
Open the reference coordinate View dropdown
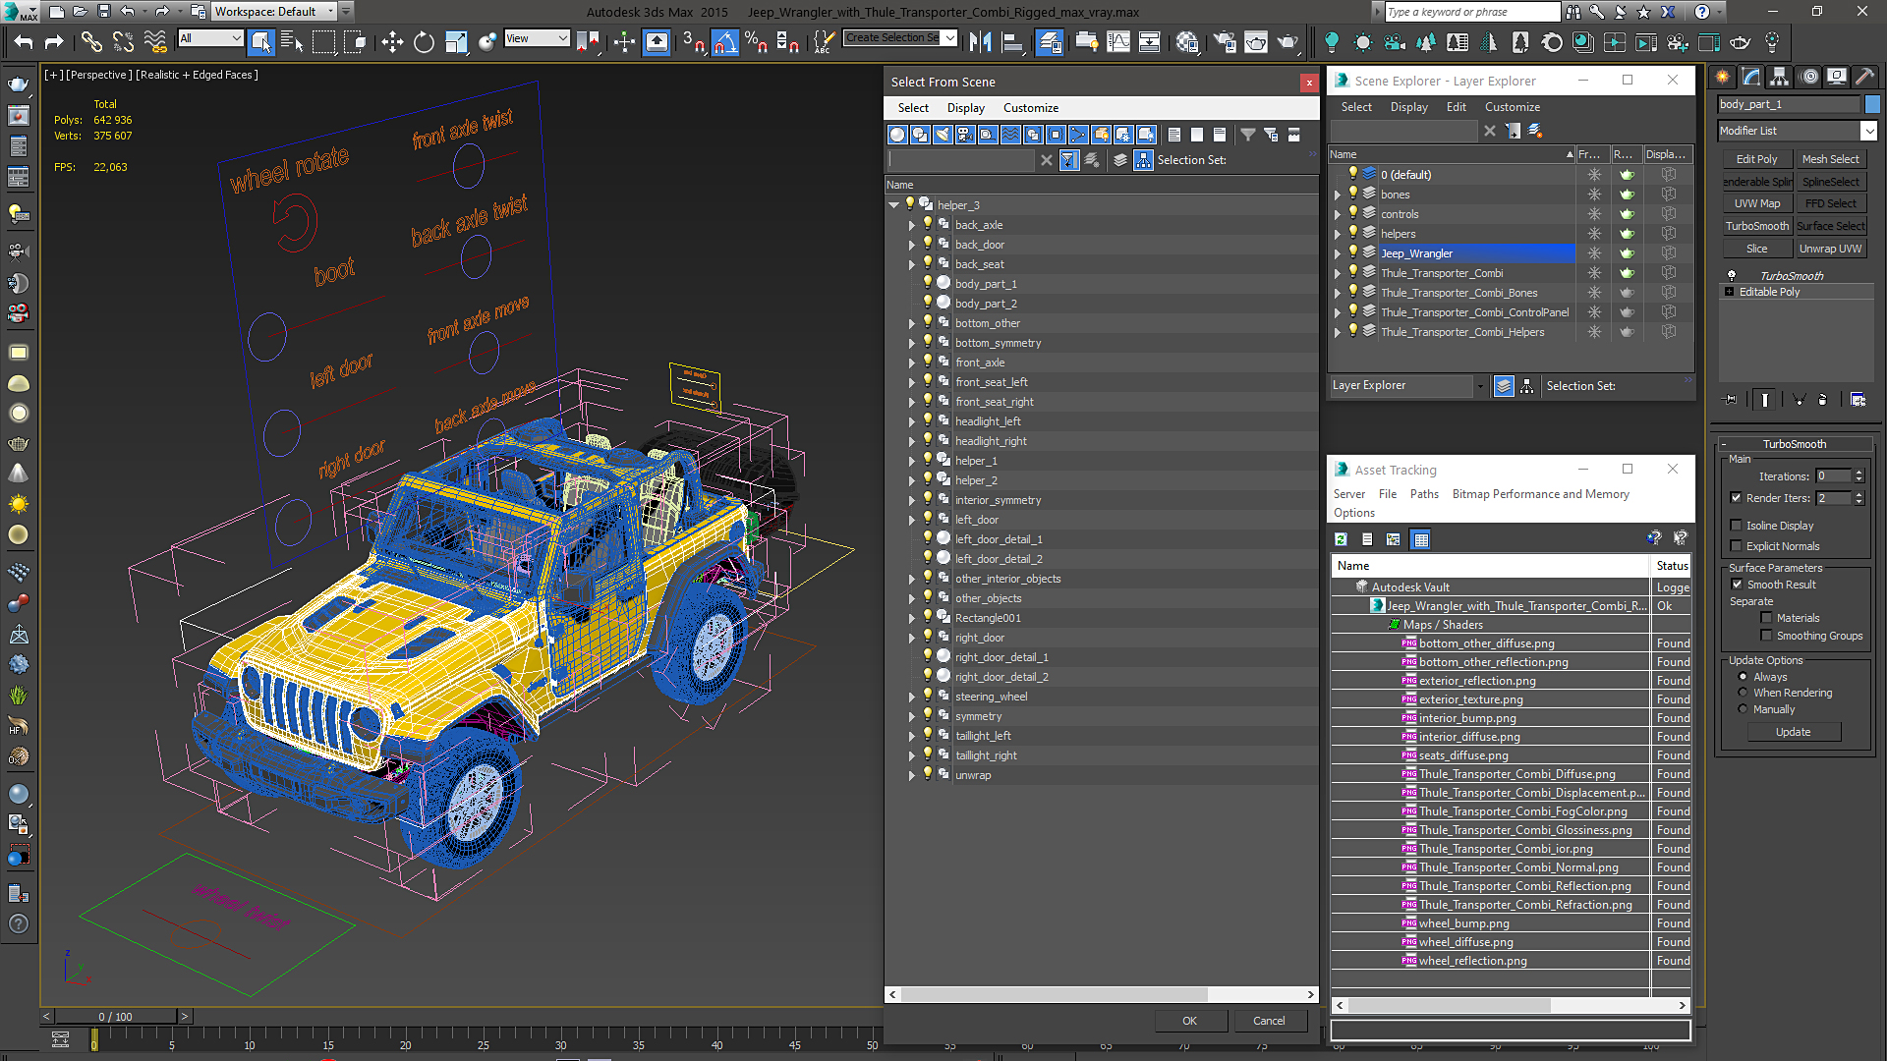[537, 38]
